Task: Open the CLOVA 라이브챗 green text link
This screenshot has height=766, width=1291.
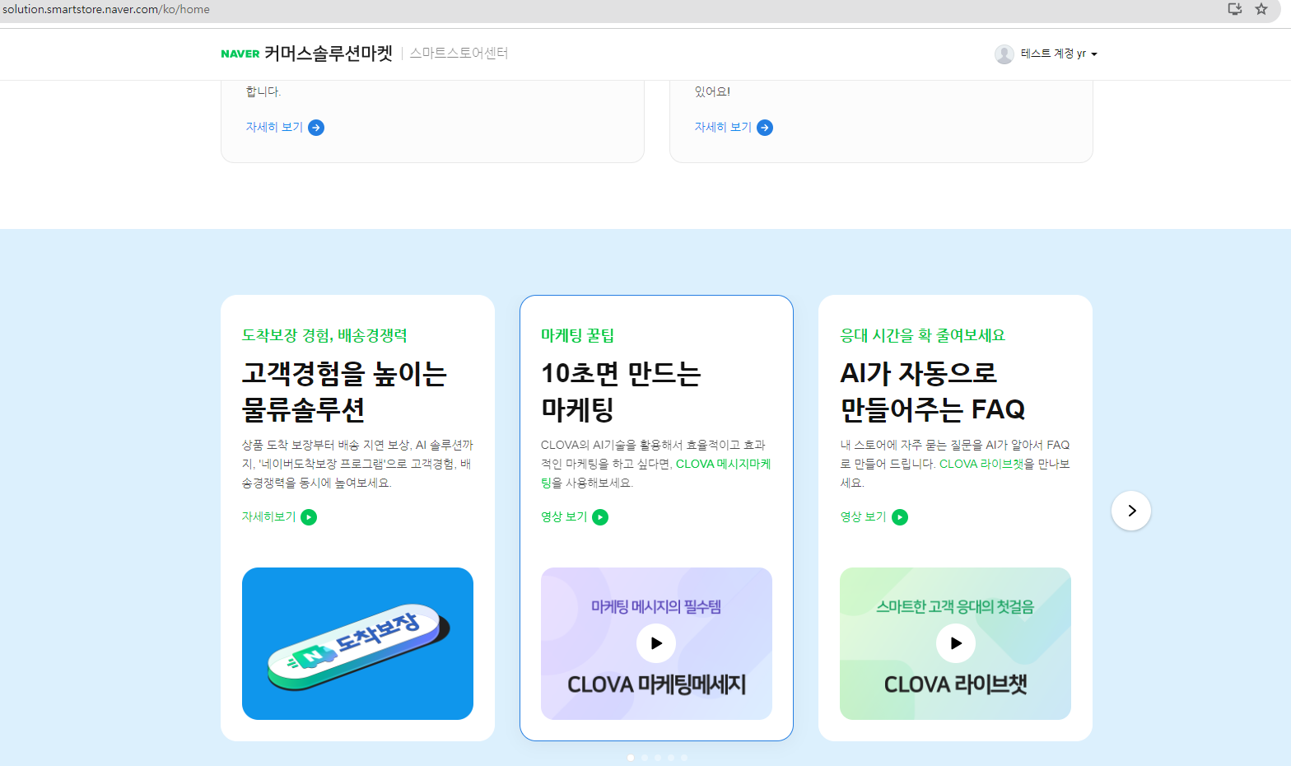Action: point(981,464)
